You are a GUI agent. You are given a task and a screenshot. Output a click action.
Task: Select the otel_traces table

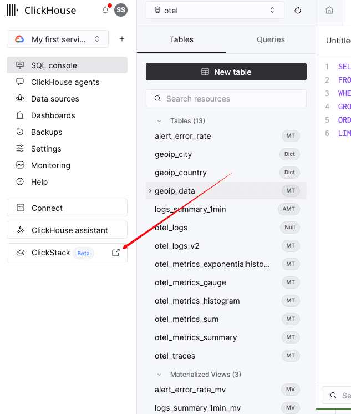point(226,356)
